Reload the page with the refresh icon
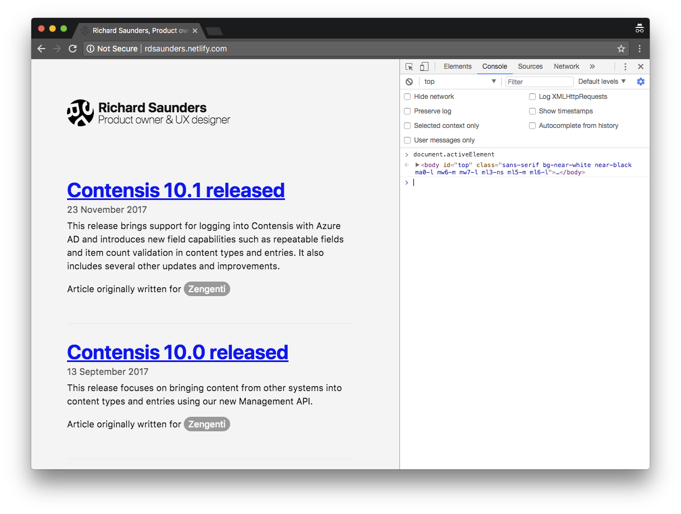This screenshot has width=681, height=514. pos(73,49)
